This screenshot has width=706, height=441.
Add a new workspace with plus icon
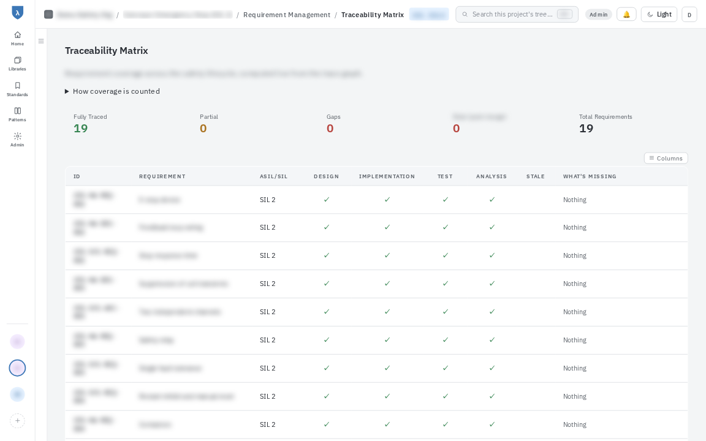click(17, 421)
